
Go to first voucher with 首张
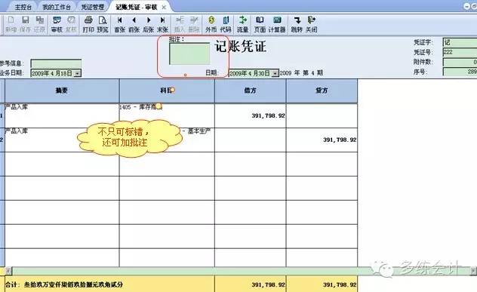[119, 24]
